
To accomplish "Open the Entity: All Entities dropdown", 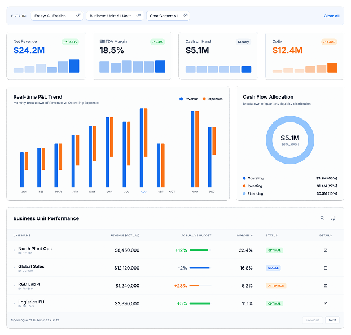I will coord(57,16).
